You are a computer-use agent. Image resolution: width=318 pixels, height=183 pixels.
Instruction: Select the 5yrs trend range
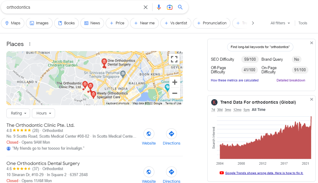pyautogui.click(x=247, y=110)
